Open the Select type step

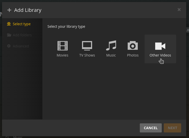pyautogui.click(x=19, y=24)
